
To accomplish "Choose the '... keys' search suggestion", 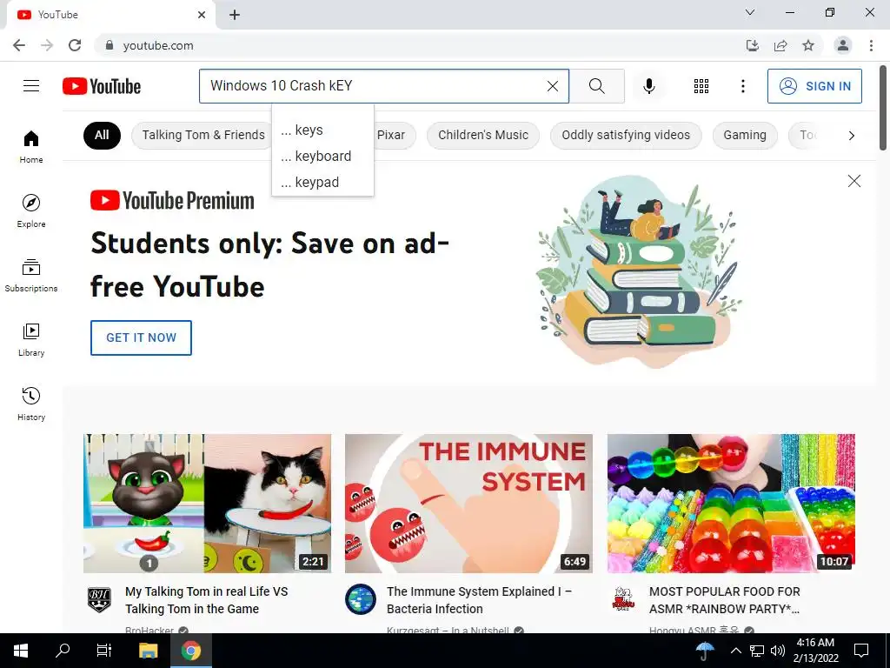I will click(322, 130).
